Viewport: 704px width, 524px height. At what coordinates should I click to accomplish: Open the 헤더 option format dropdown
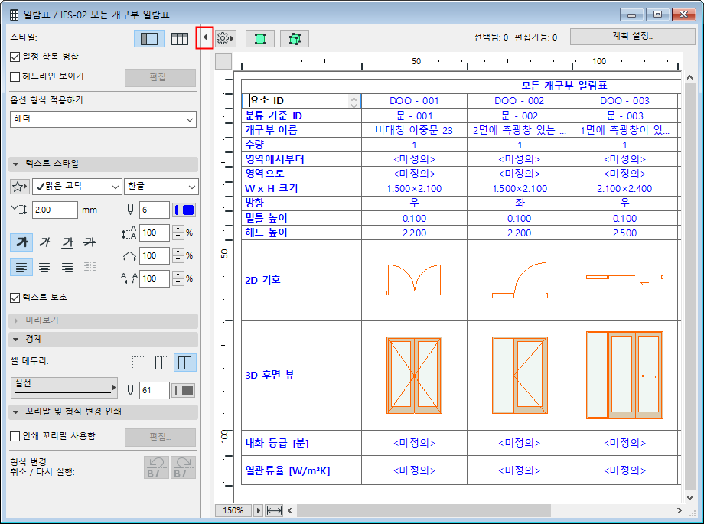(x=103, y=119)
